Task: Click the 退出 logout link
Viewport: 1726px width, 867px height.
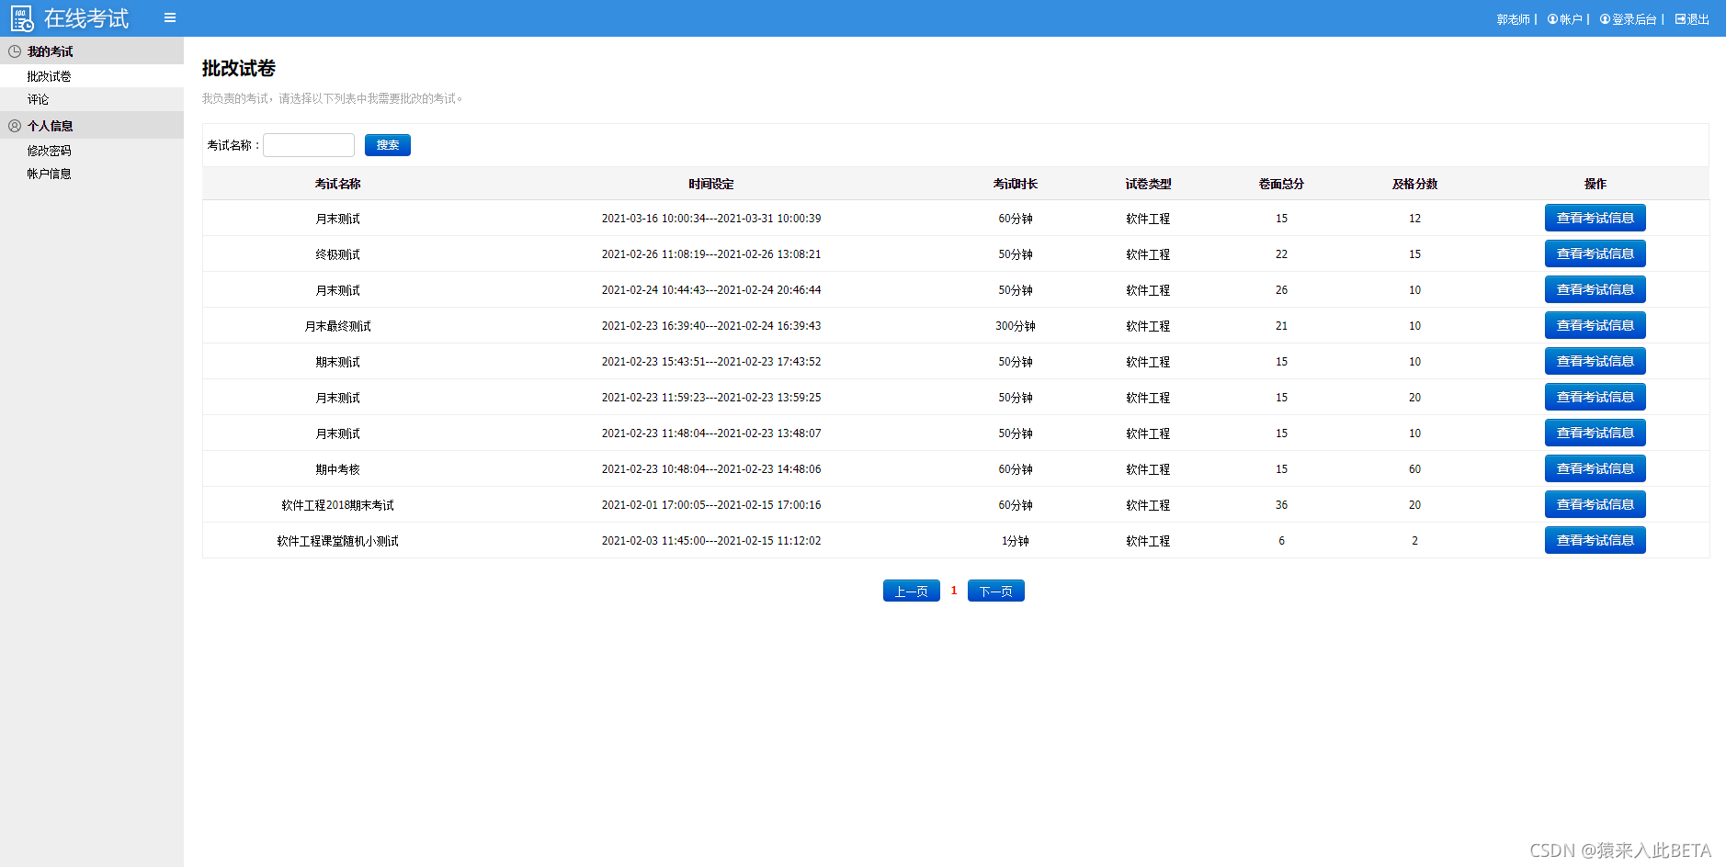Action: [1692, 19]
